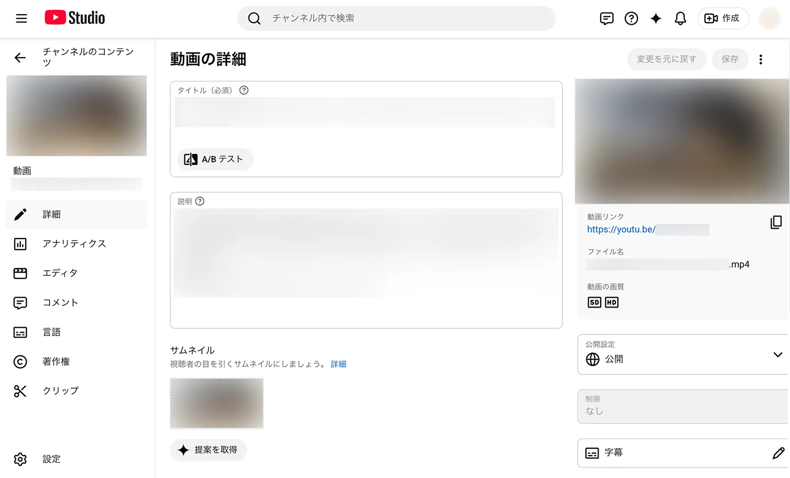Image resolution: width=790 pixels, height=478 pixels.
Task: Click the HD quality badge
Action: [x=612, y=303]
